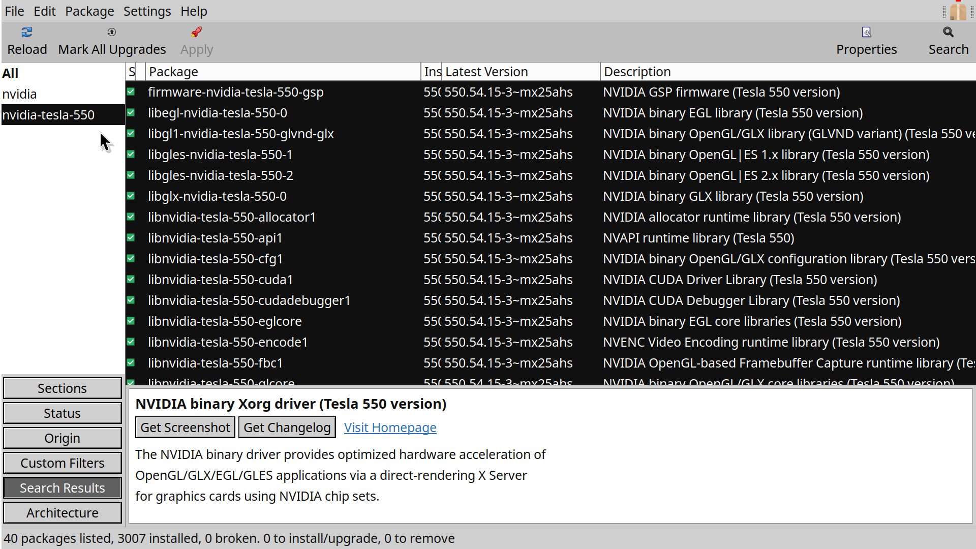The height and width of the screenshot is (549, 976).
Task: Sort by the S status column header
Action: pyautogui.click(x=132, y=72)
